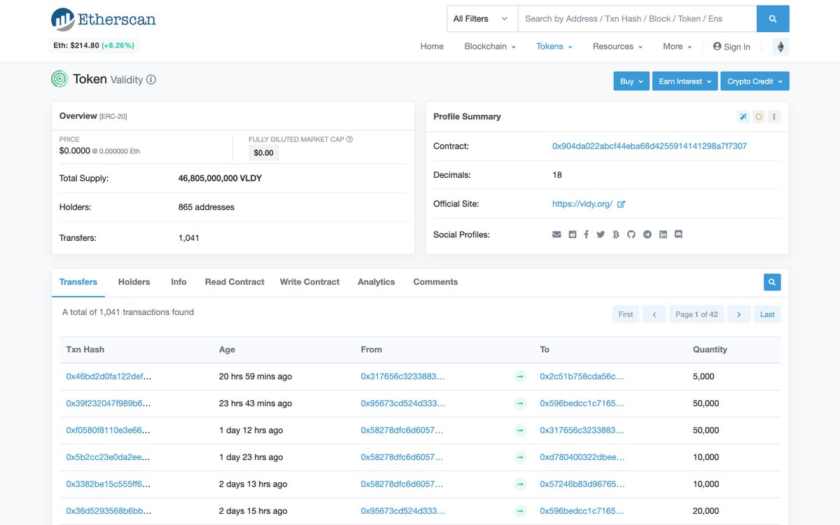Click the Reddit social profile icon

(573, 234)
